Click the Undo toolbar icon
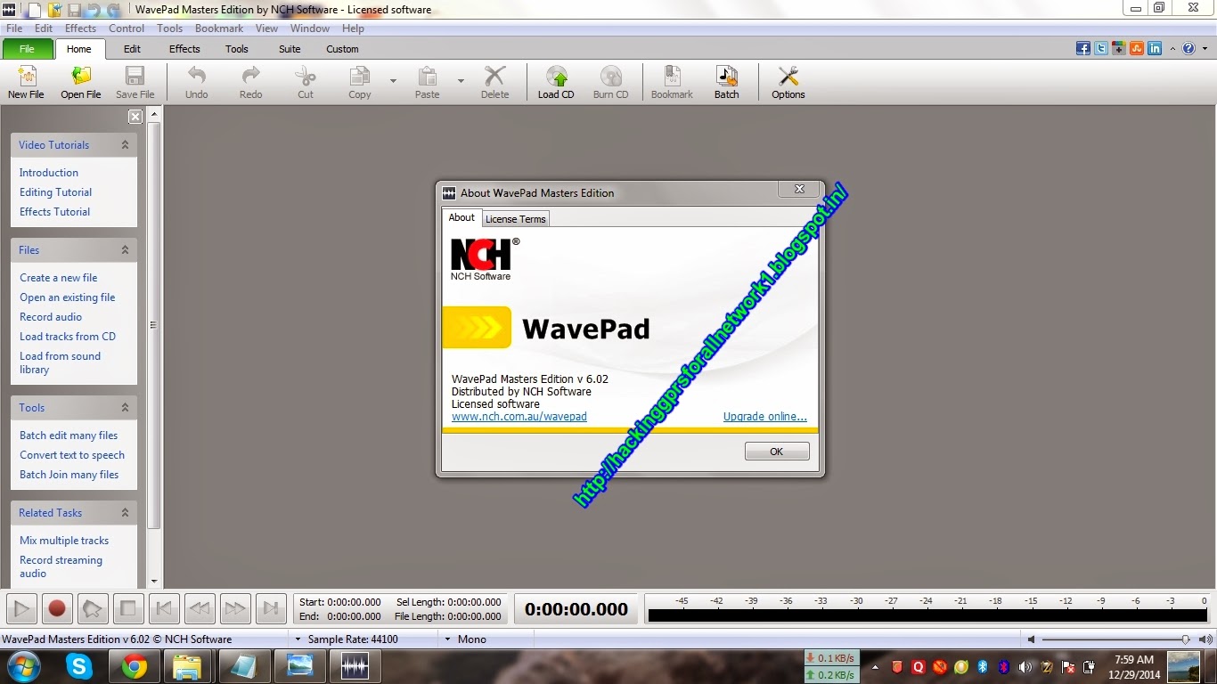This screenshot has width=1217, height=684. [x=196, y=82]
